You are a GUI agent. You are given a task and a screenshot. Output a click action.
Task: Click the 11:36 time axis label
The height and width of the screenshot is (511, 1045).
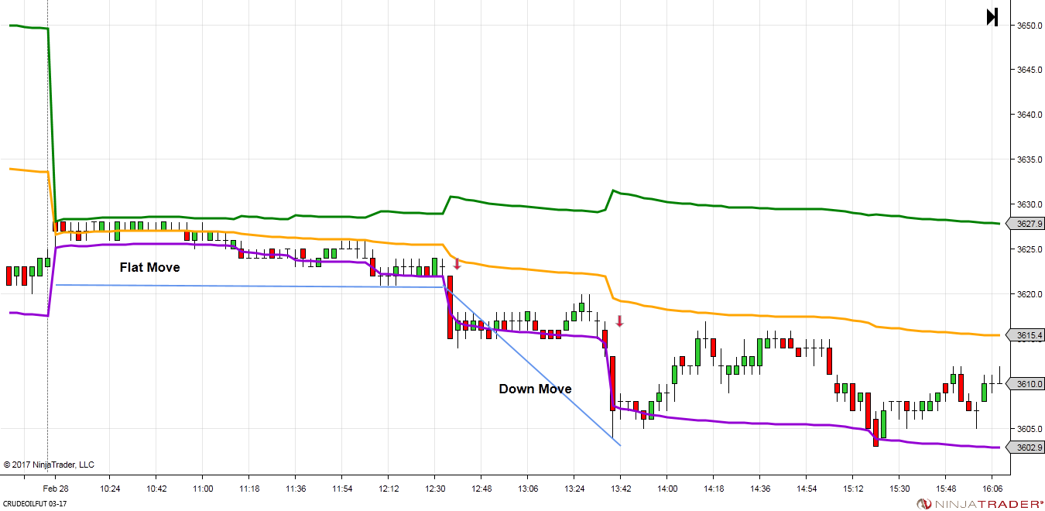tap(295, 489)
